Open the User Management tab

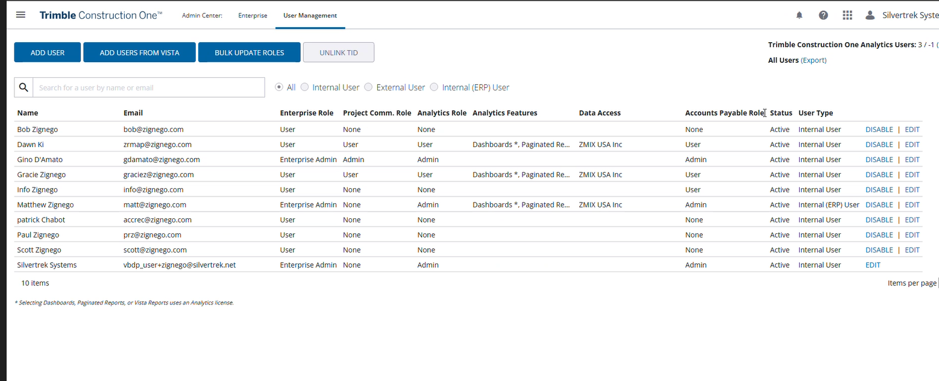coord(310,16)
